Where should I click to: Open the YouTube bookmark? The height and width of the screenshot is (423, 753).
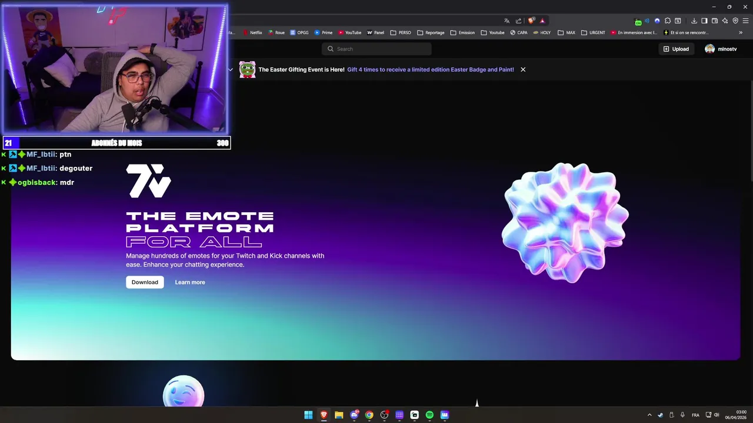(x=349, y=32)
